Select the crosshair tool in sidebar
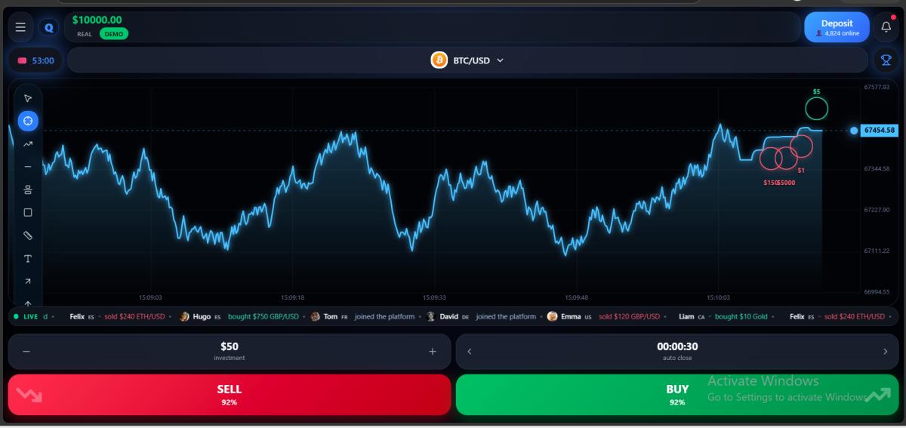 coord(28,121)
